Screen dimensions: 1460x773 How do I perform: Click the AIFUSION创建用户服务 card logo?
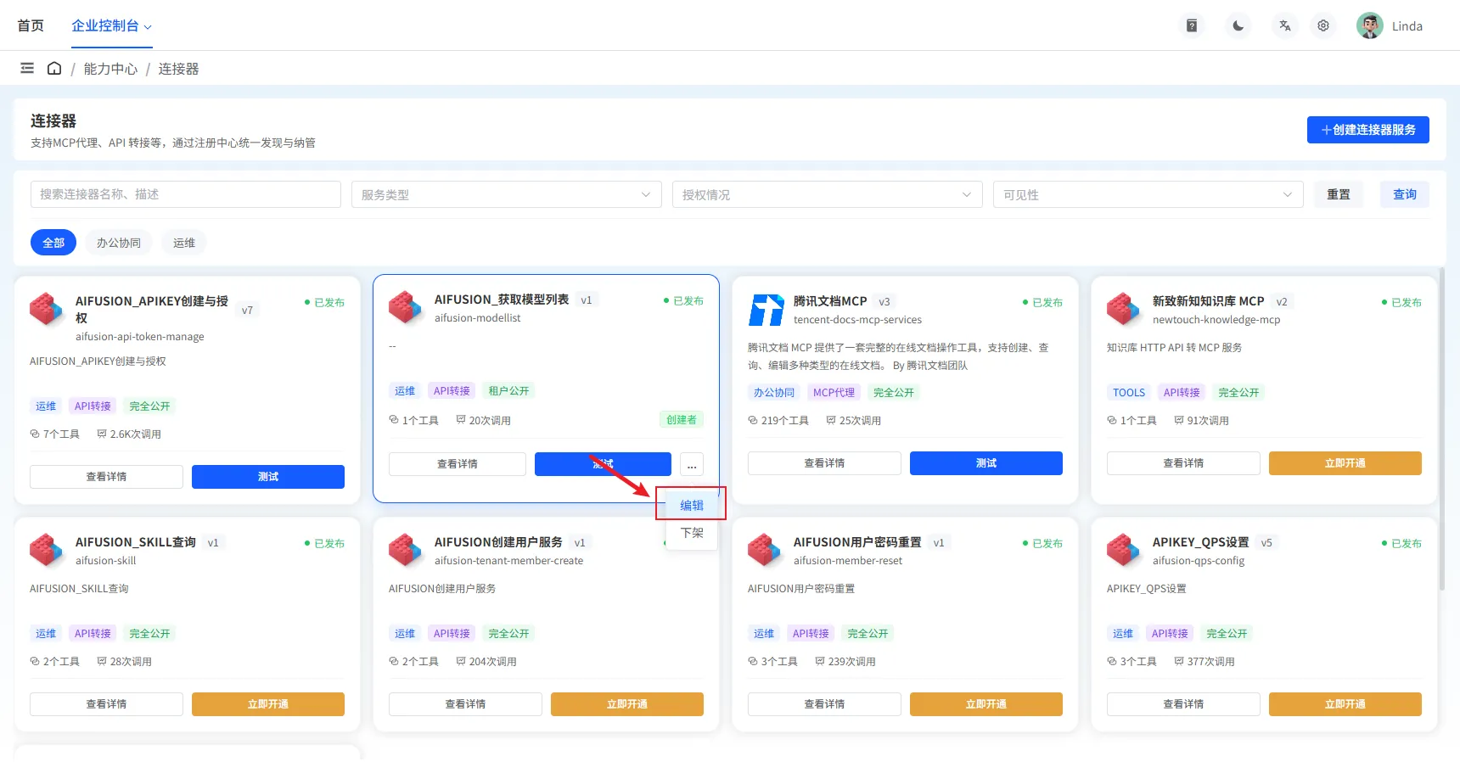405,551
